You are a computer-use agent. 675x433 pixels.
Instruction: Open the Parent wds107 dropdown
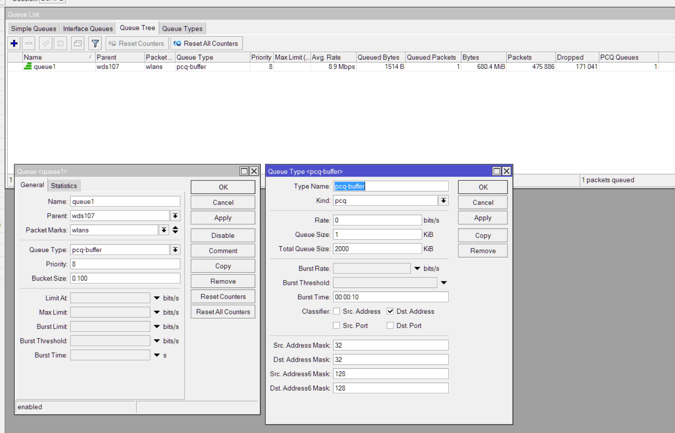pos(175,216)
